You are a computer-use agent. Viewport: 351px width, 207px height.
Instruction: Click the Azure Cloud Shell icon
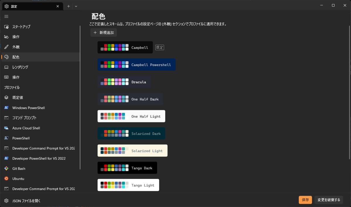pos(6,128)
